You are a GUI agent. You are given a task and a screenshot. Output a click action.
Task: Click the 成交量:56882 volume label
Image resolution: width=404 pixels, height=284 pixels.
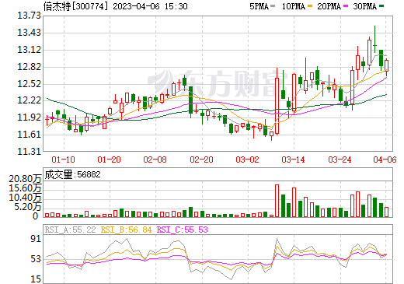72,174
